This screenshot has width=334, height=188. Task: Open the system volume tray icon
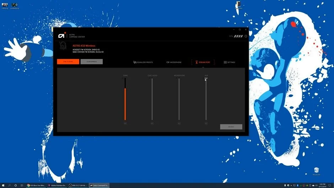point(316,186)
